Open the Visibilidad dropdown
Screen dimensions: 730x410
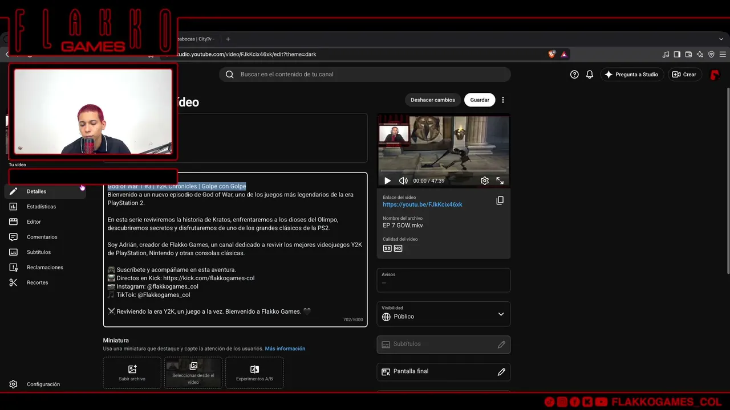(444, 314)
